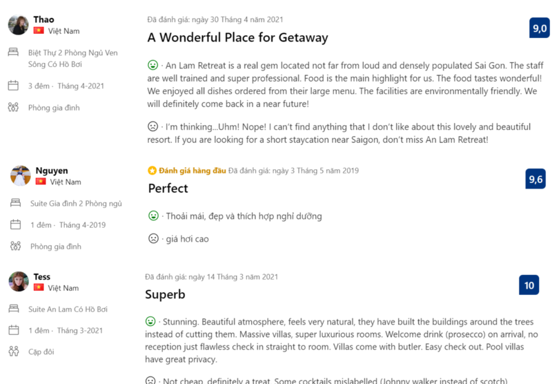This screenshot has width=552, height=384.
Task: Click the 'Perfect' review title
Action: [x=168, y=189]
